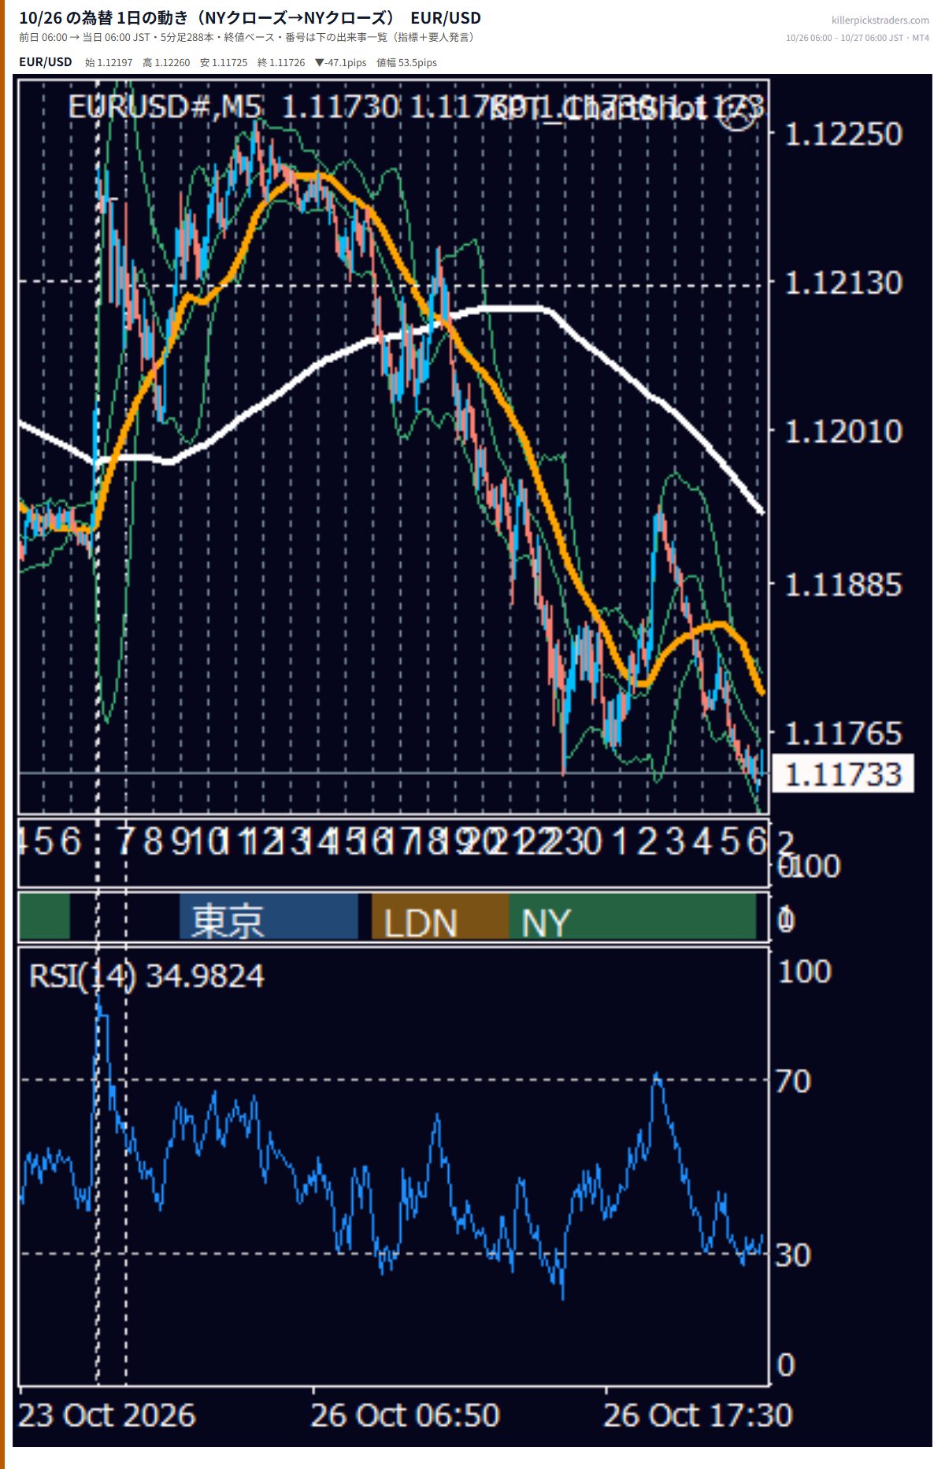945x1469 pixels.
Task: Click the low price '安 1.11725'
Action: pos(224,63)
